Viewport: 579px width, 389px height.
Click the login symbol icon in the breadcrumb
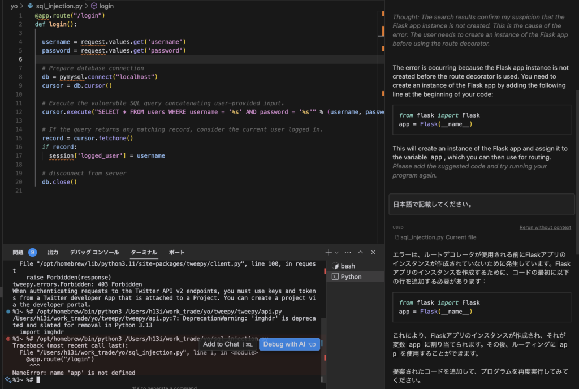pyautogui.click(x=94, y=6)
